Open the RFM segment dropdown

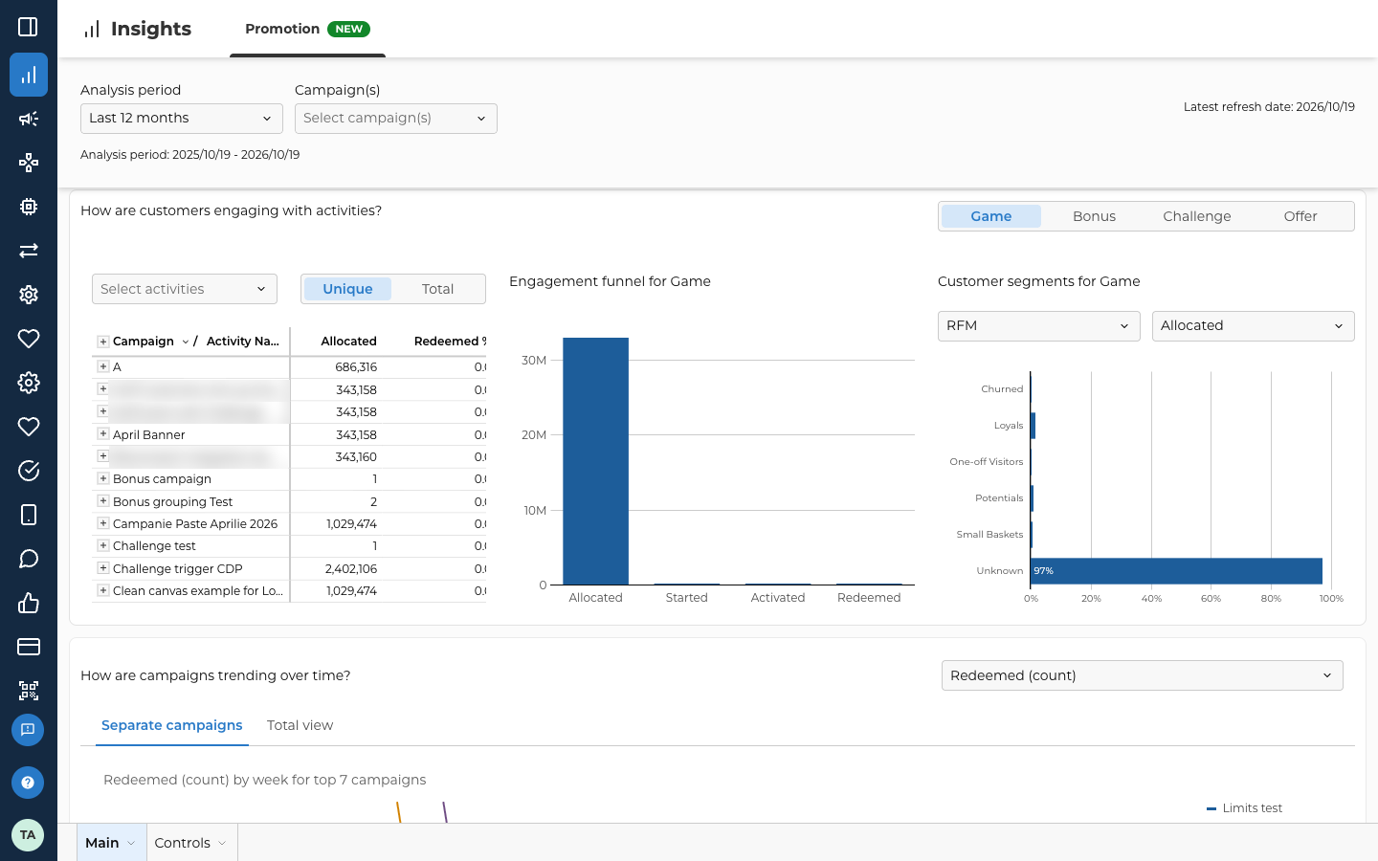(x=1039, y=326)
